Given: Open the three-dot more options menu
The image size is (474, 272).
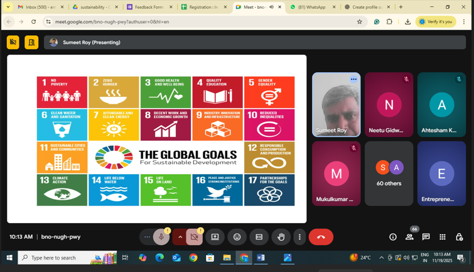Looking at the screenshot, I should (x=299, y=237).
